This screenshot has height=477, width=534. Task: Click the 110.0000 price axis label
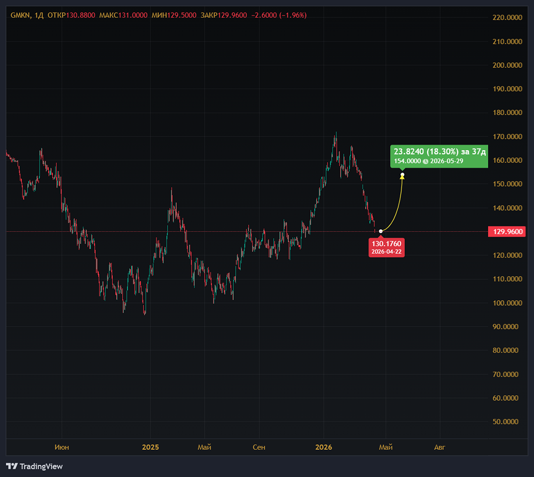pyautogui.click(x=507, y=279)
